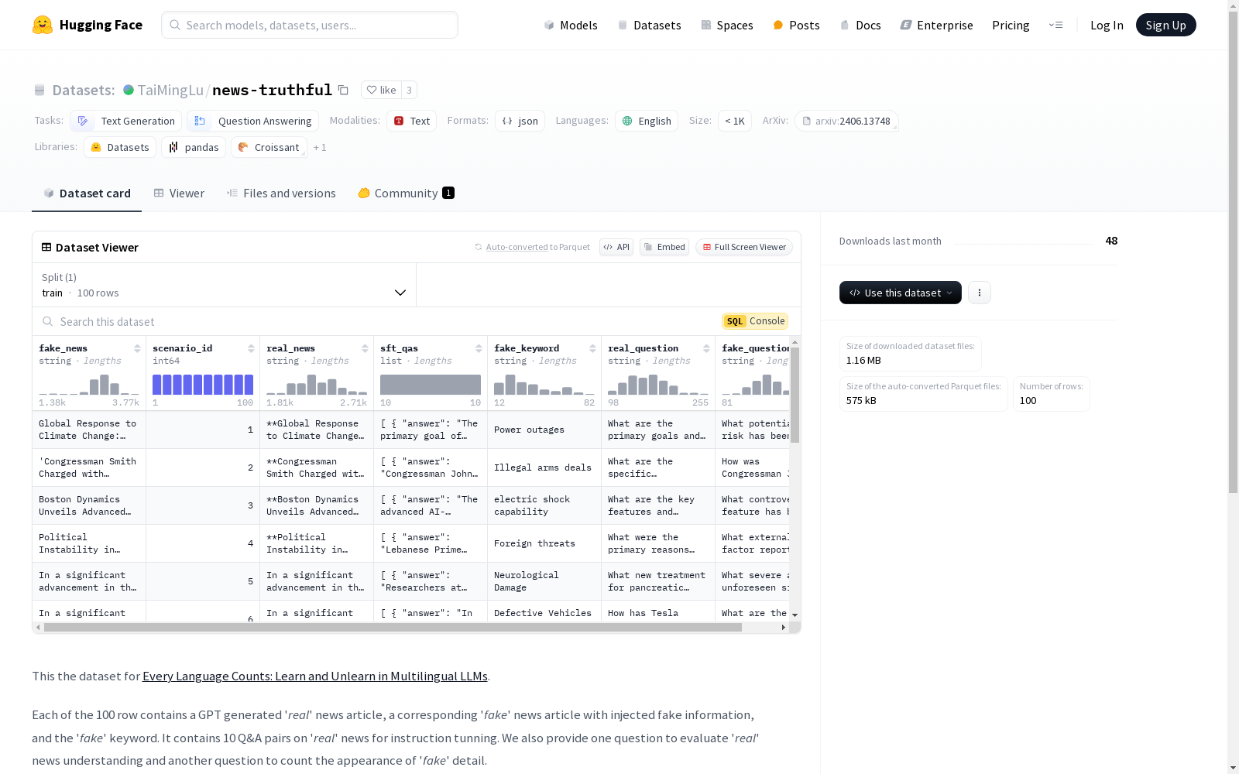Sort by the fake_news column sort icon
Image resolution: width=1239 pixels, height=774 pixels.
point(137,348)
